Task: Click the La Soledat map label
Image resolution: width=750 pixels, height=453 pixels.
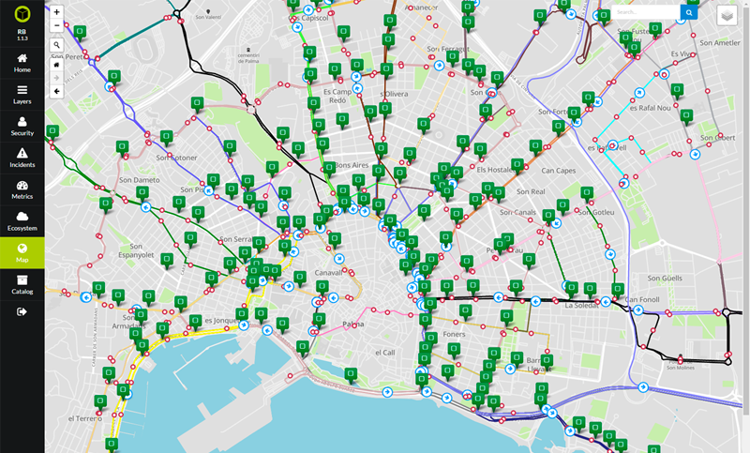Action: point(581,306)
